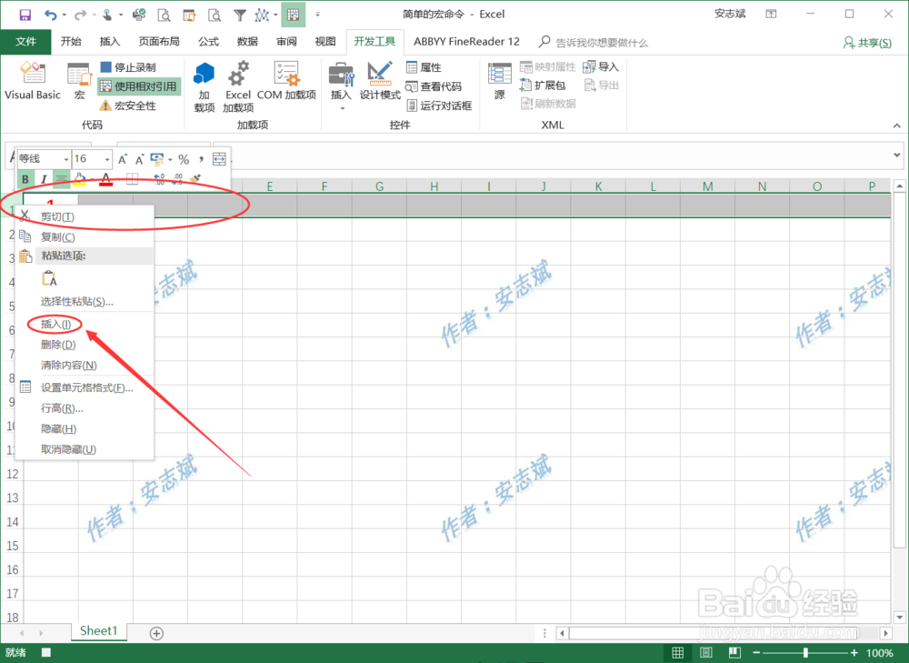Screen dimensions: 909x663
Task: Click the Redo arrow icon
Action: click(80, 15)
